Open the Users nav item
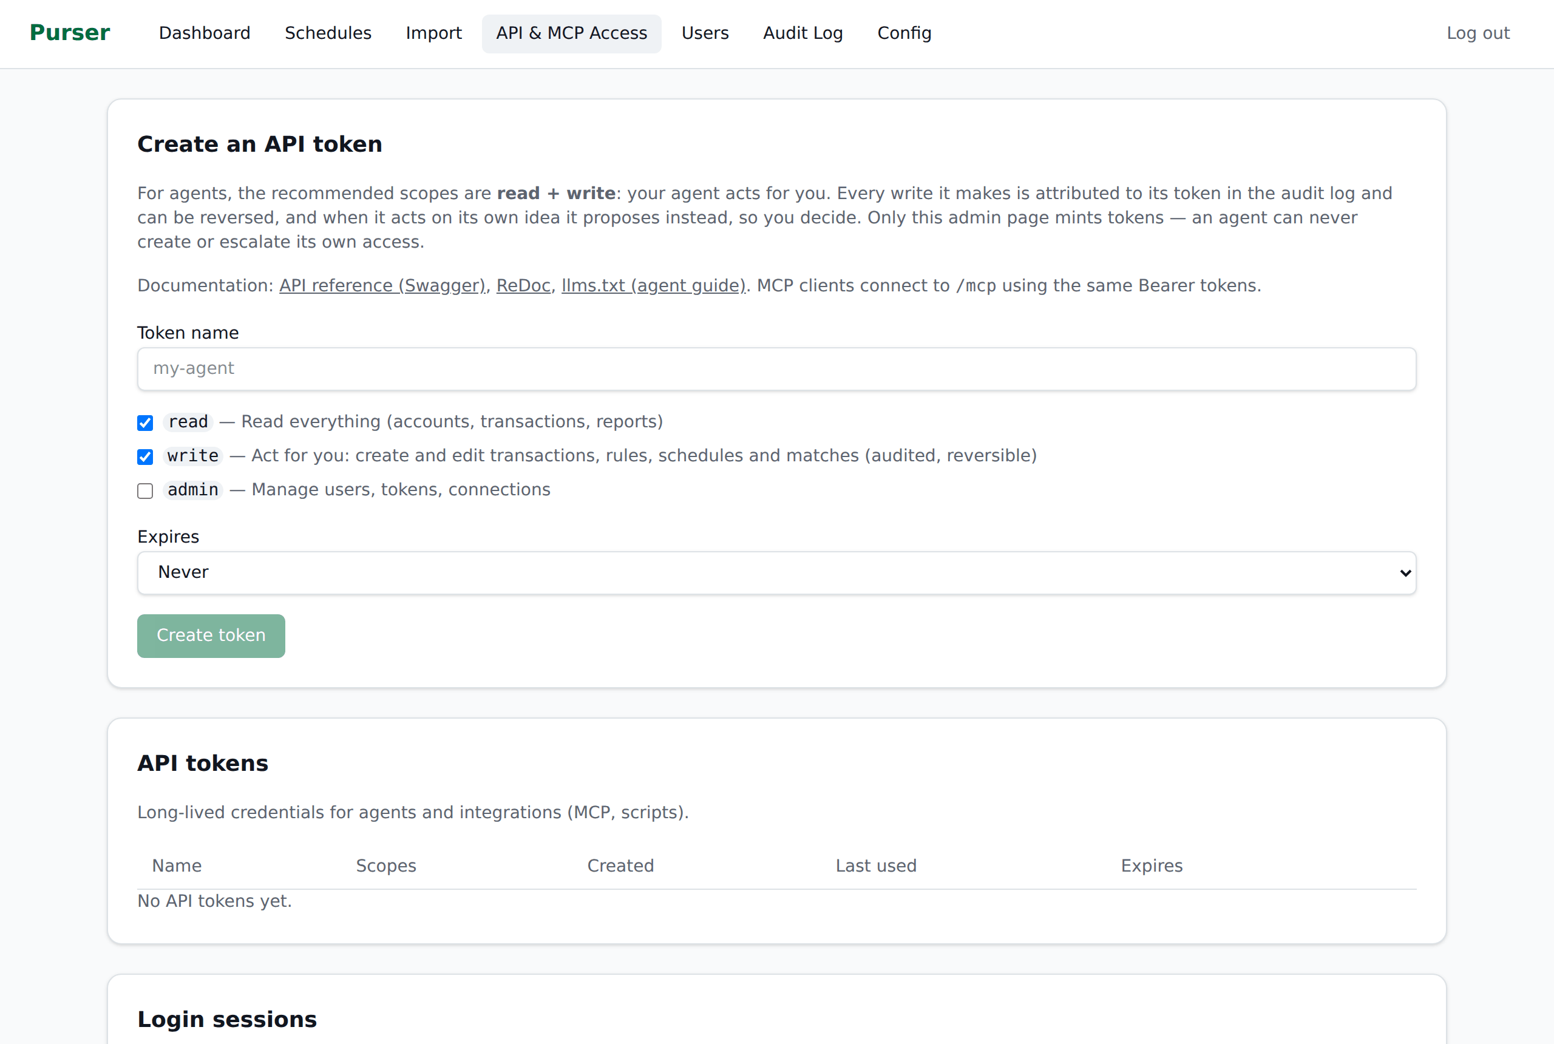This screenshot has height=1044, width=1554. (x=705, y=33)
